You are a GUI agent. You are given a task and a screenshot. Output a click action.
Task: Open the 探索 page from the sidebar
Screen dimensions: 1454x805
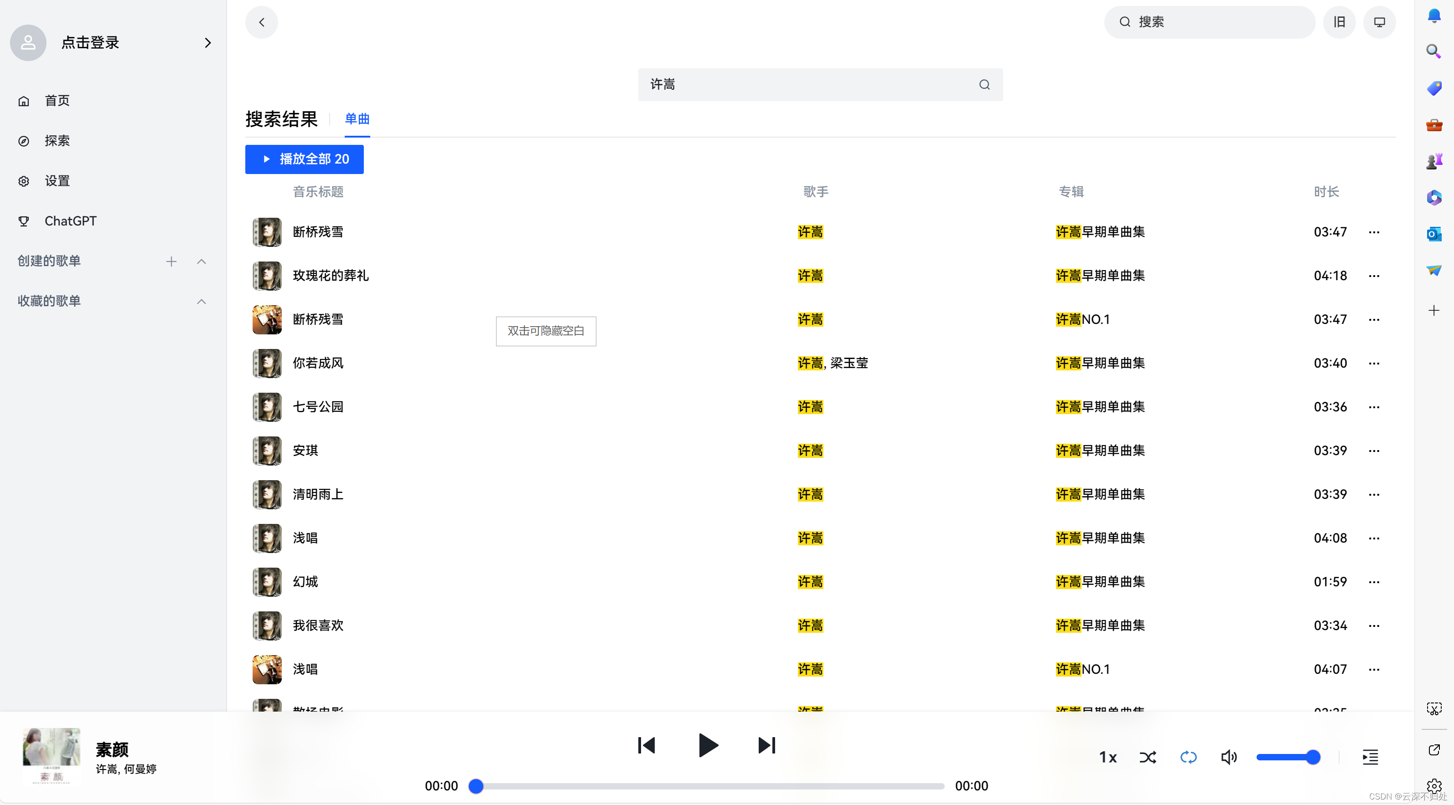(57, 140)
